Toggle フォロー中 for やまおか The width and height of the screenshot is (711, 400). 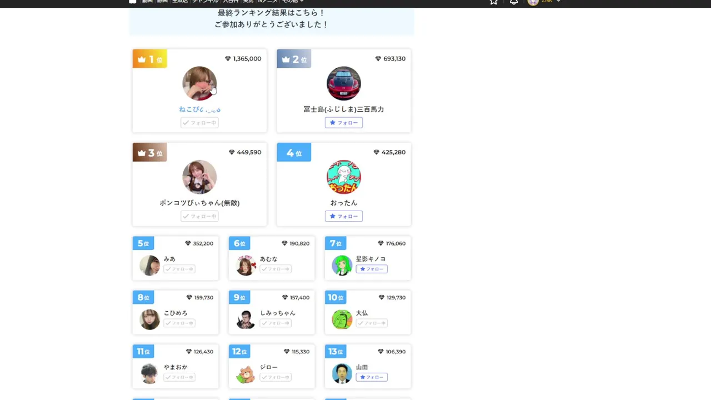tap(179, 377)
